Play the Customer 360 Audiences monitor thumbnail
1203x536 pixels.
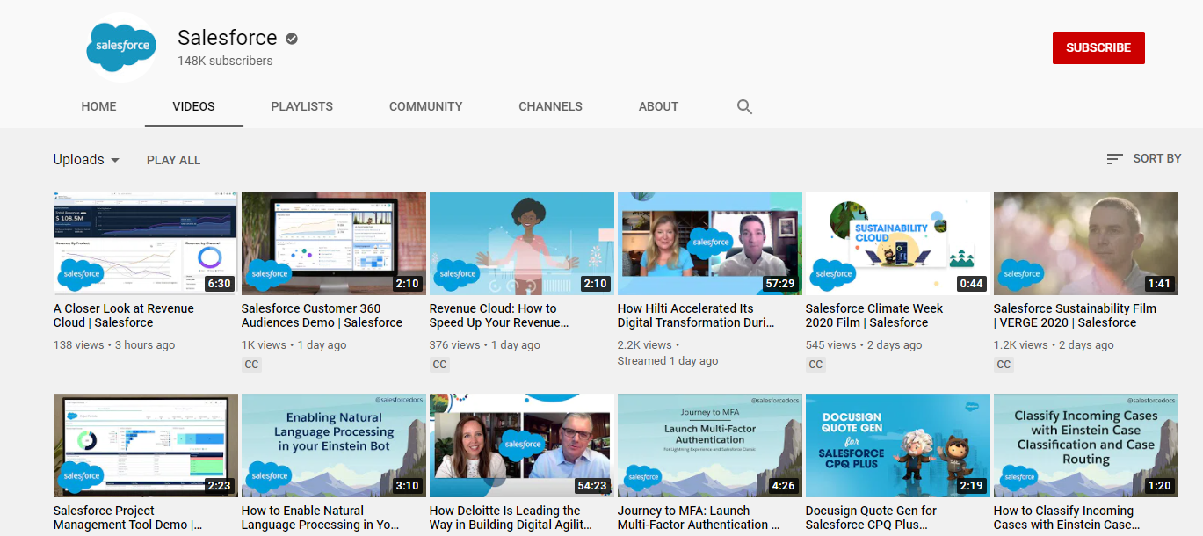[334, 243]
